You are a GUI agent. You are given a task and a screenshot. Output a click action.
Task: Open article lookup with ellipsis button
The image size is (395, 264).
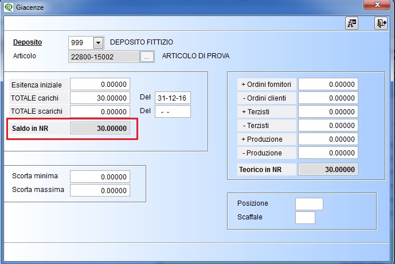coord(147,57)
